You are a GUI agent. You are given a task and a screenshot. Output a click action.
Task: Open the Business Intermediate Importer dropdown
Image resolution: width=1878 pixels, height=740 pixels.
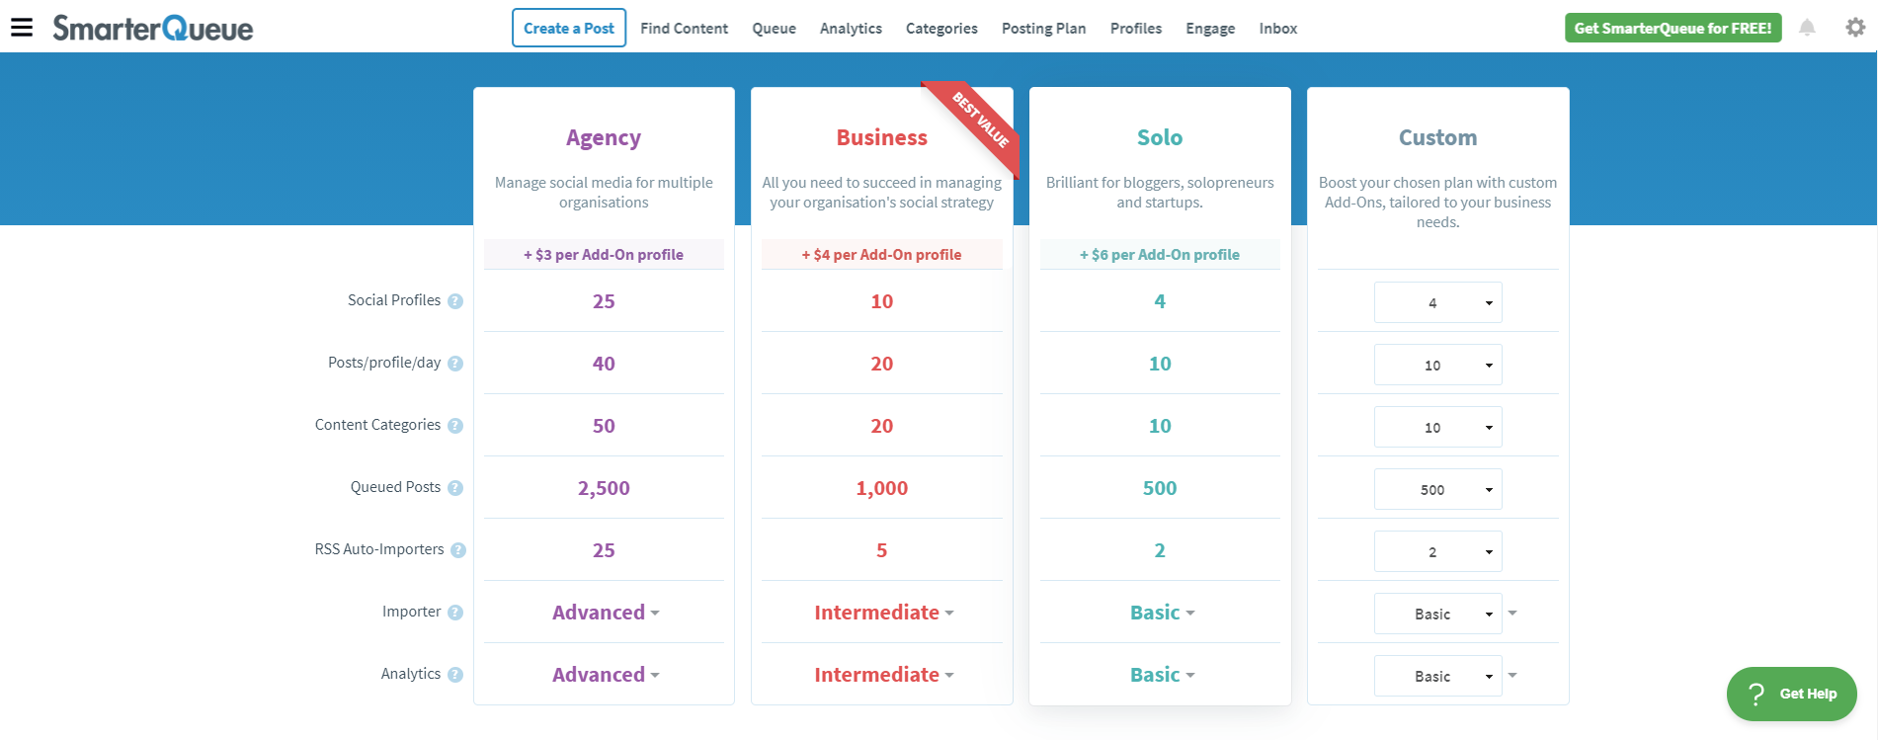tap(881, 613)
